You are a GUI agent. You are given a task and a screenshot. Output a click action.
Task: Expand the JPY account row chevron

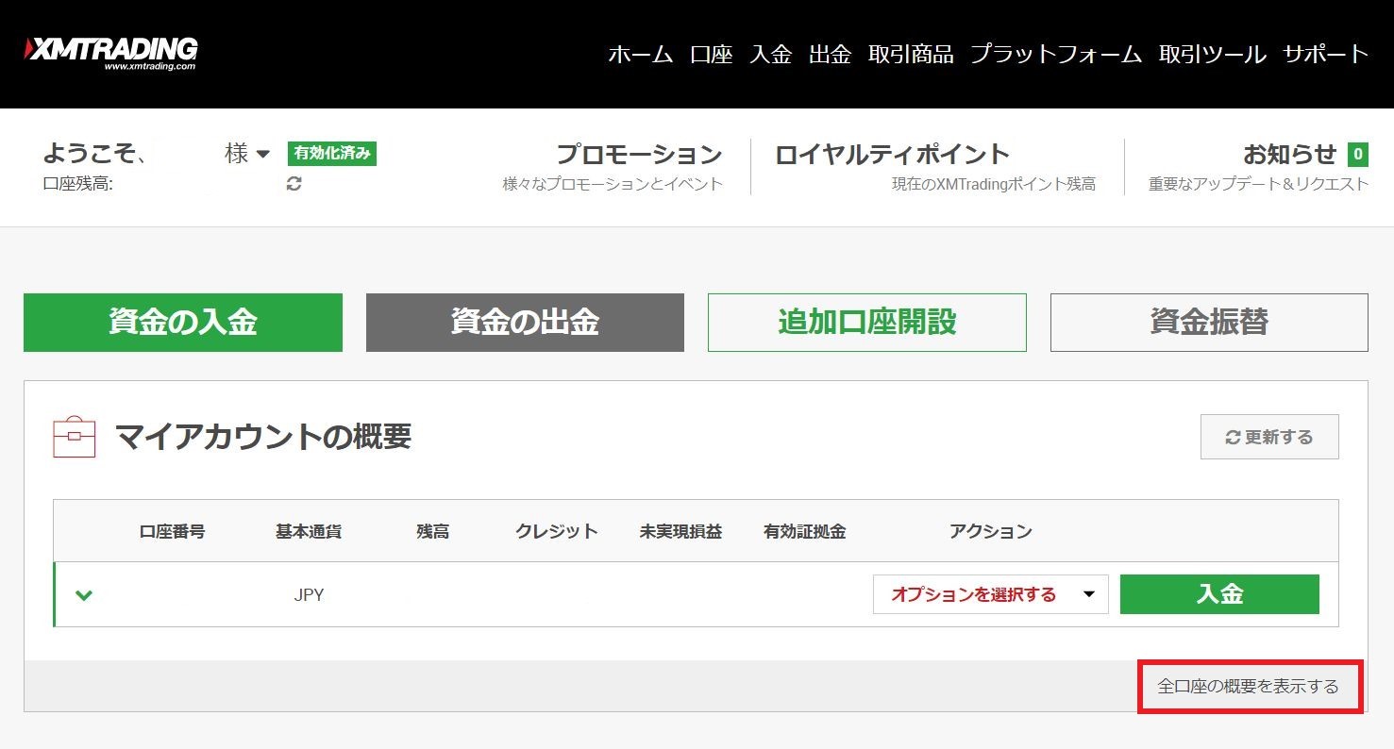click(84, 595)
